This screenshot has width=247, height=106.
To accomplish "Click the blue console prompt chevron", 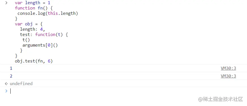I will [x=6, y=91].
